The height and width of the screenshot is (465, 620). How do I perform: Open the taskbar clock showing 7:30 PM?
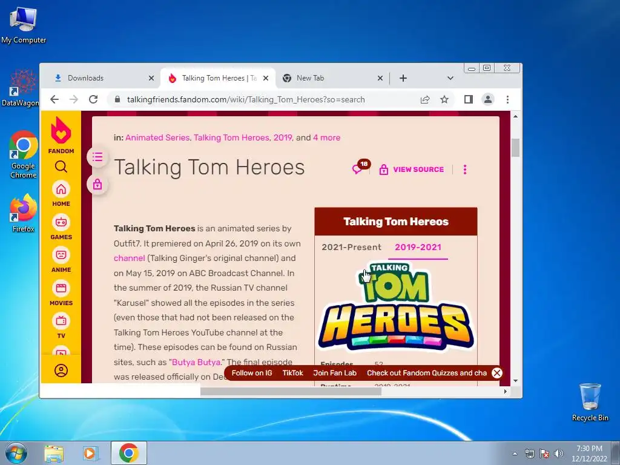[x=589, y=453]
